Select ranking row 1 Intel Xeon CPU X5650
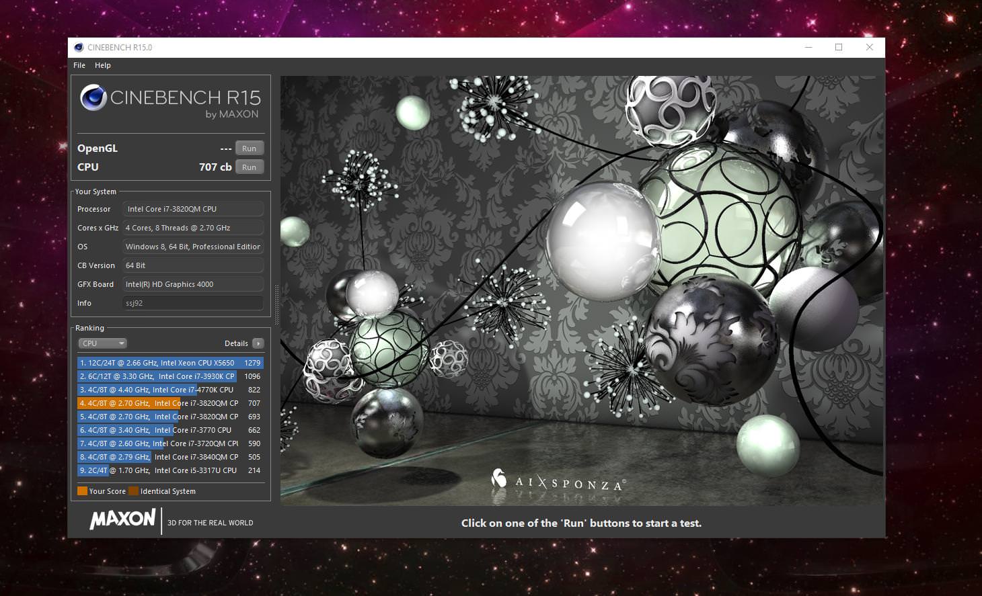The image size is (982, 596). point(170,363)
